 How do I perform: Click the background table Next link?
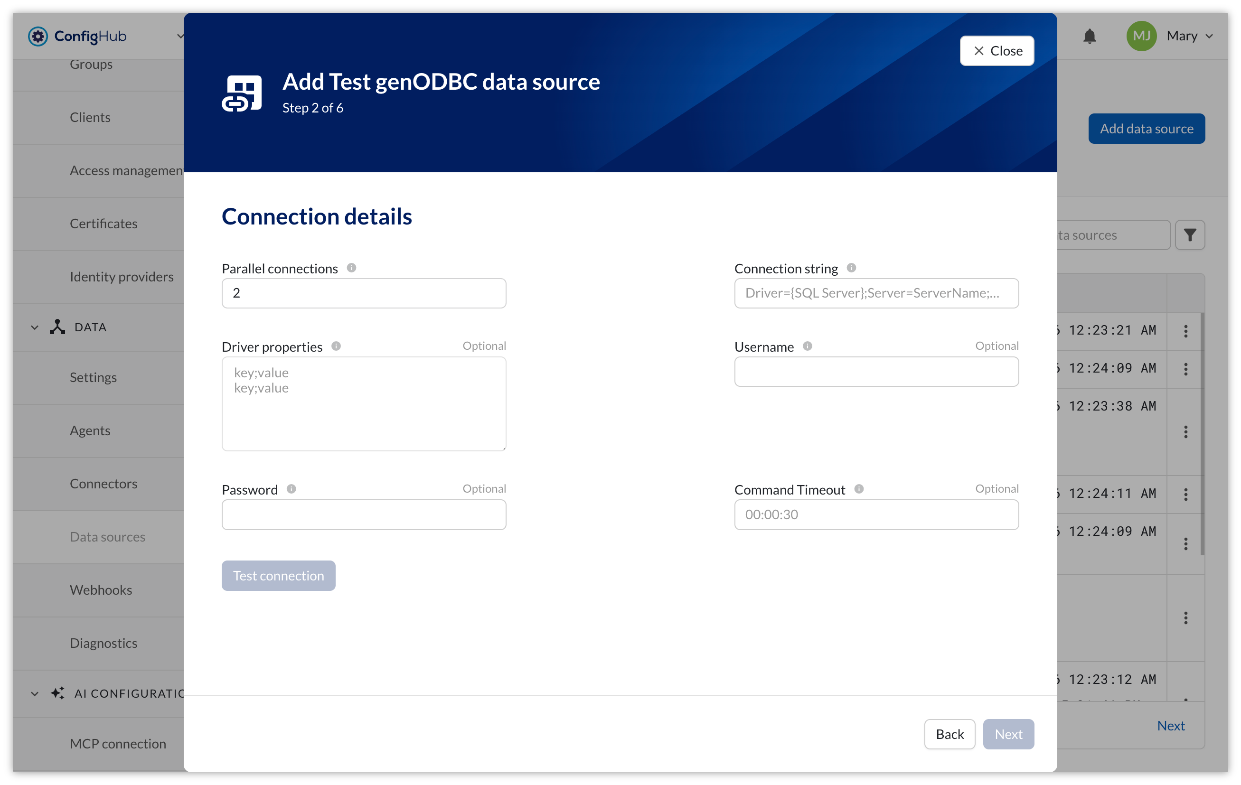pos(1171,725)
